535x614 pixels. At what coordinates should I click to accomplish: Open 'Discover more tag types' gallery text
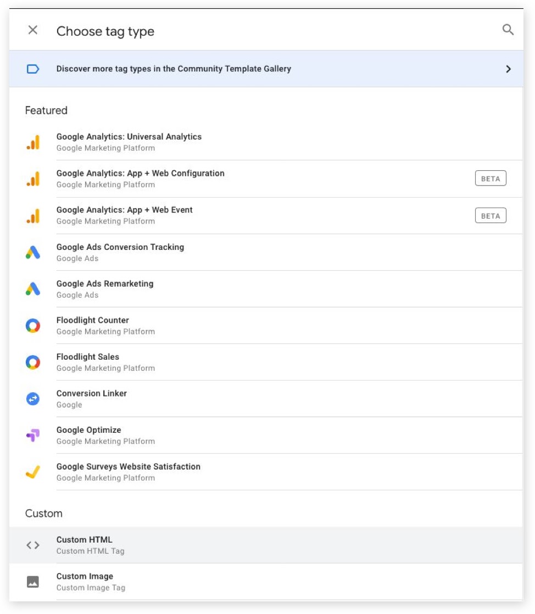click(174, 69)
